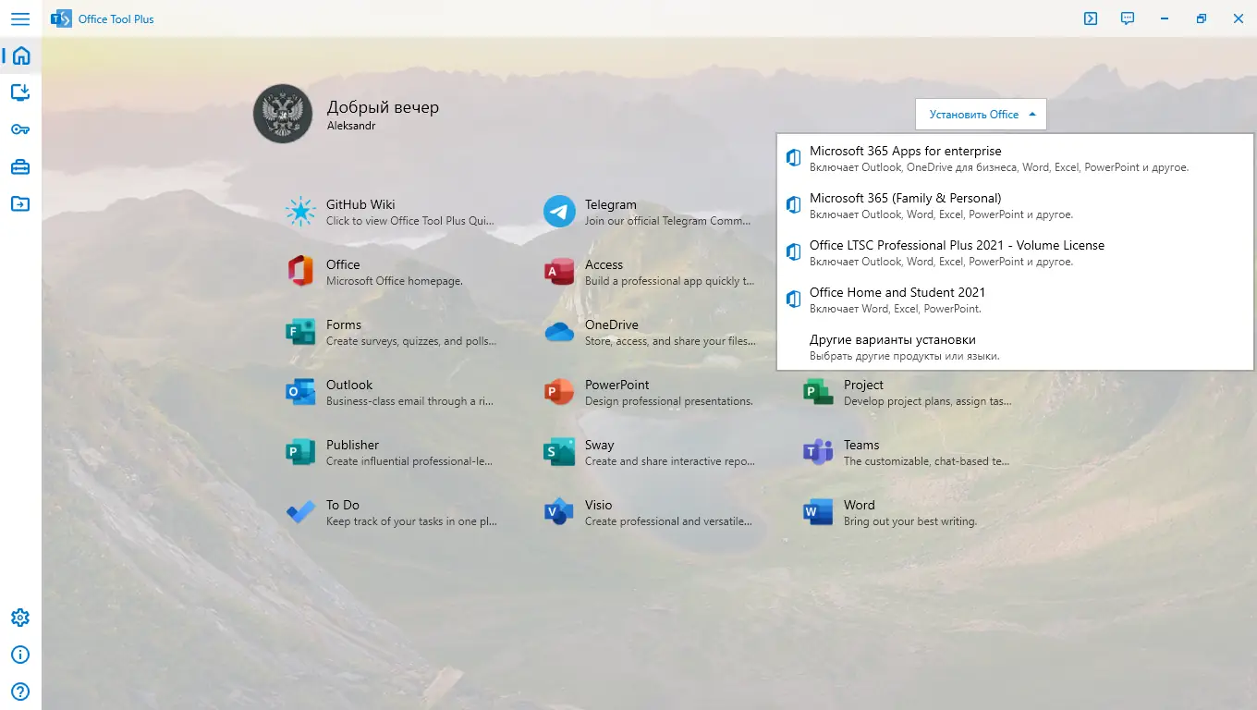Open the About info icon

[x=20, y=655]
